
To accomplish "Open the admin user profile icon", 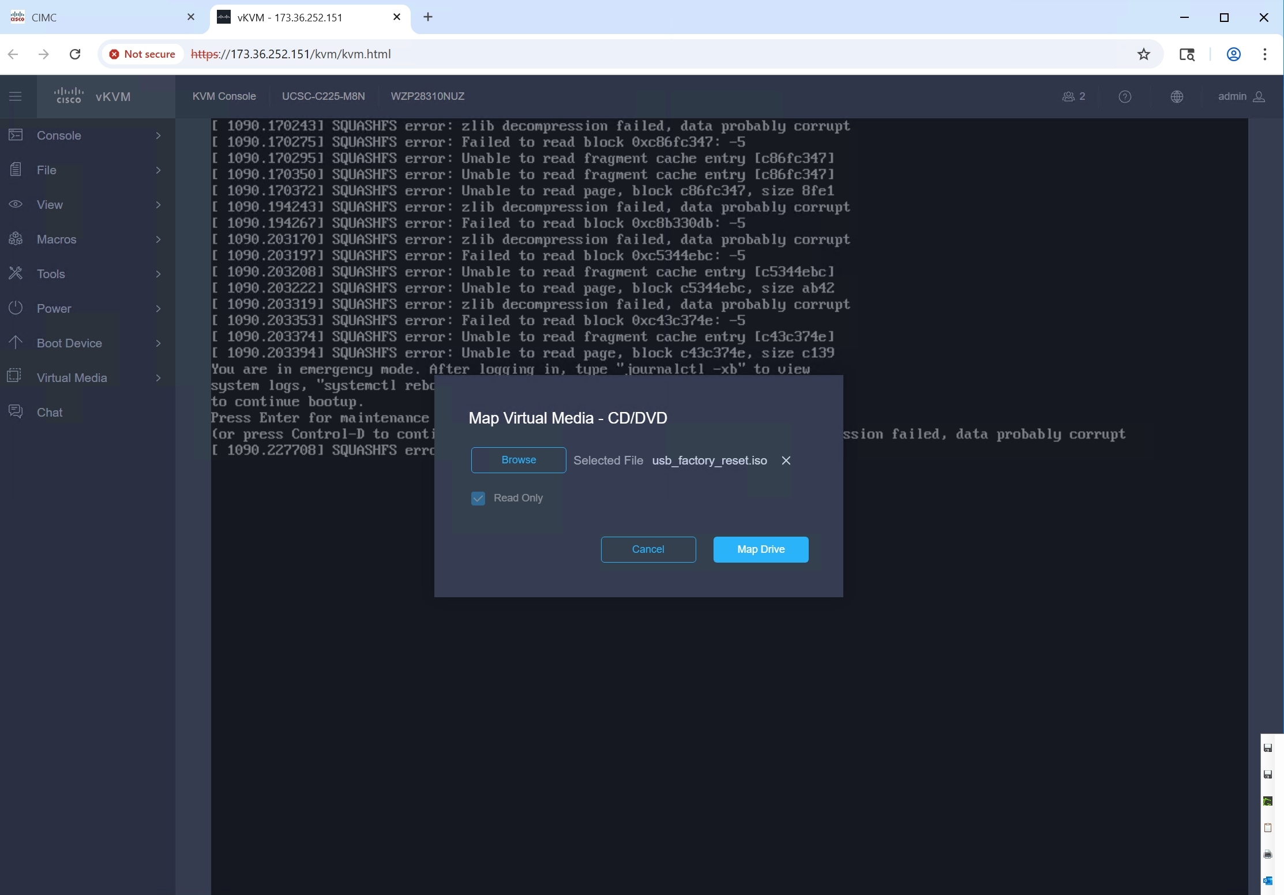I will coord(1259,96).
